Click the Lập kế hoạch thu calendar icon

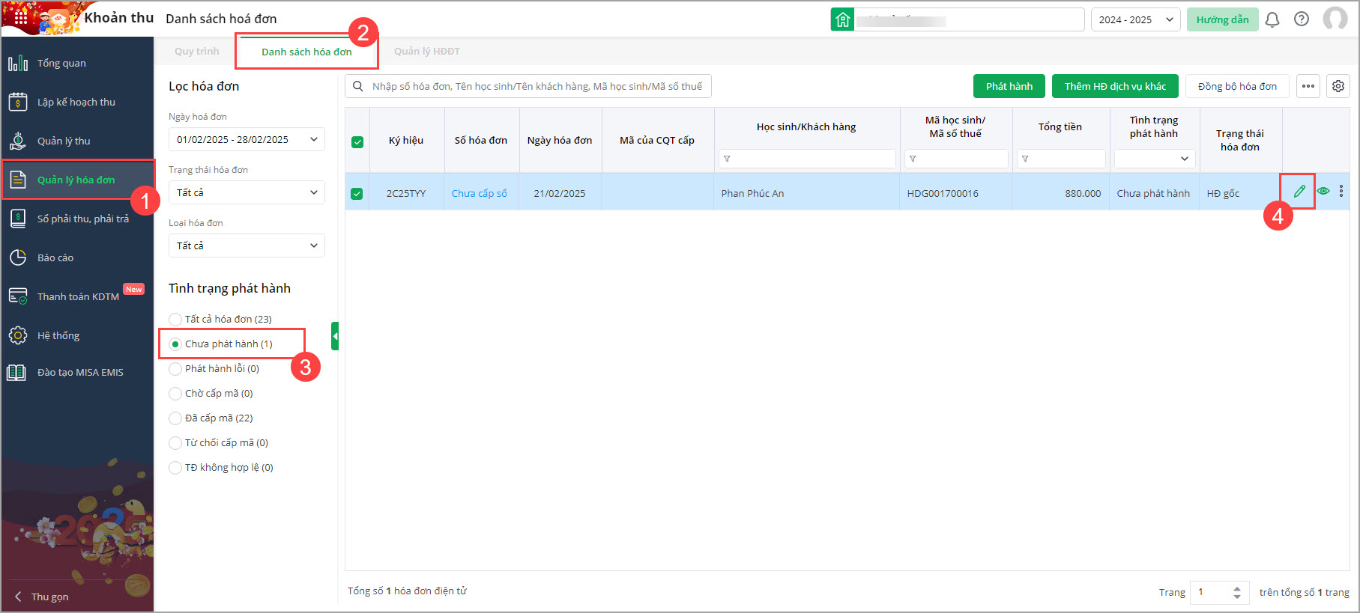click(18, 102)
